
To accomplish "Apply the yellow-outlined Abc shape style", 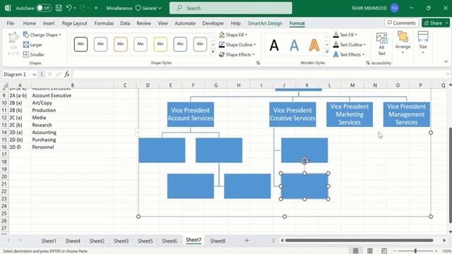I will [160, 44].
